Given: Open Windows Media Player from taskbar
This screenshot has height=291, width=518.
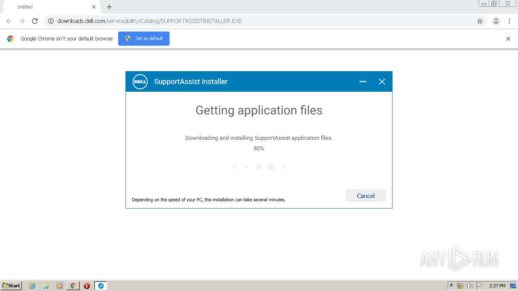Looking at the screenshot, I should click(59, 286).
